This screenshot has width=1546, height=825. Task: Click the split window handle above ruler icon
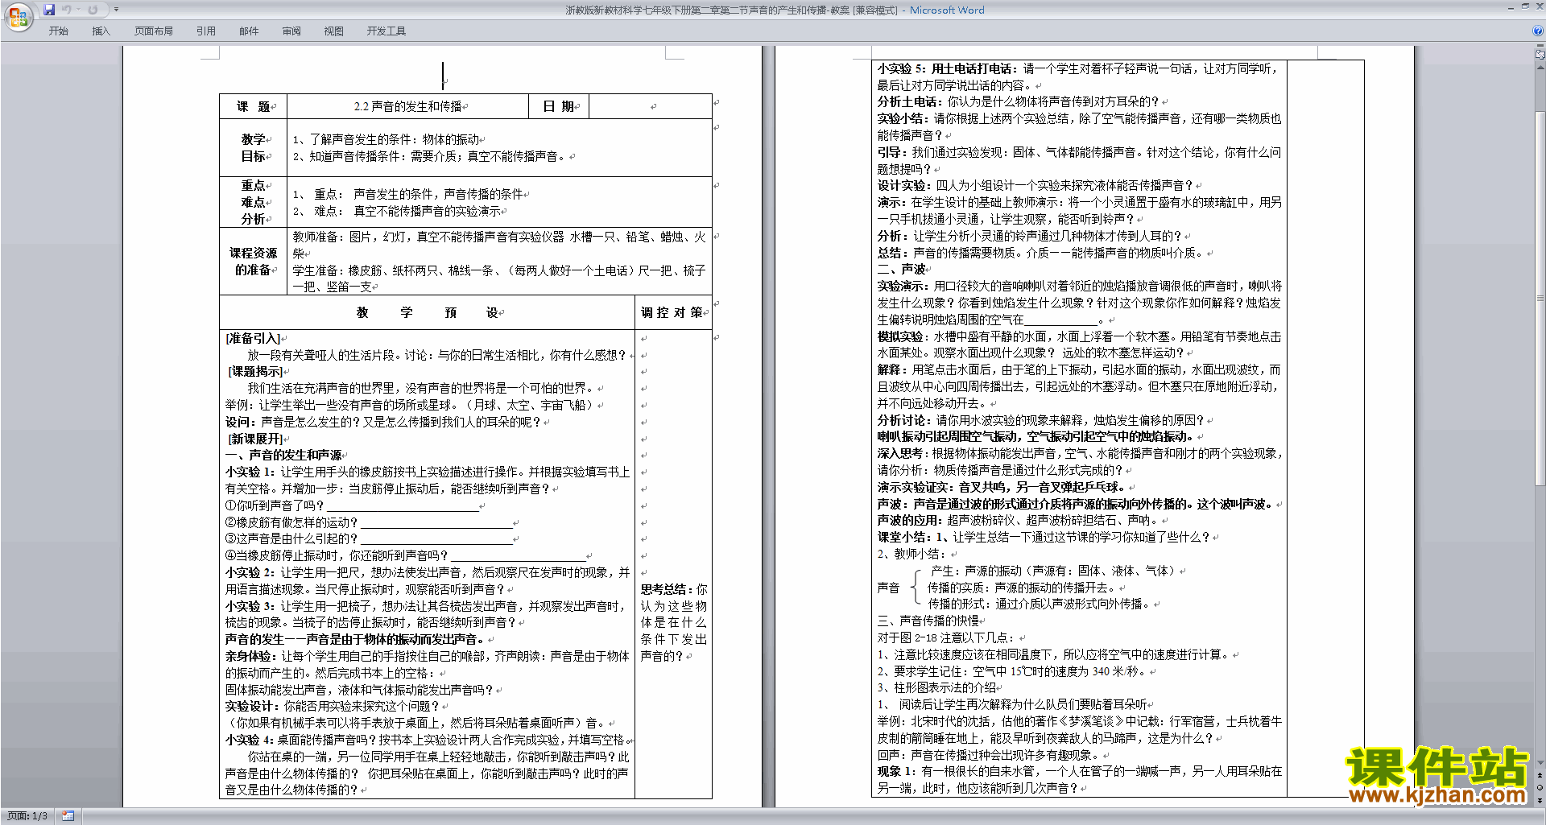[x=1540, y=47]
